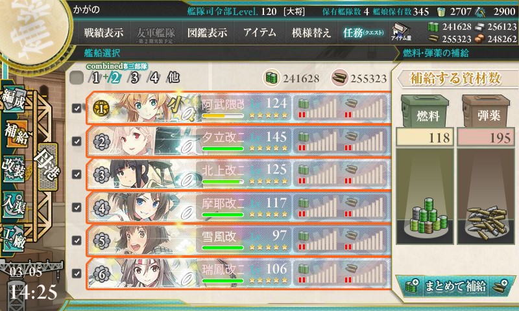Open the 戦績表示 records button
Viewport: 519px width, 311px height.
[x=103, y=32]
